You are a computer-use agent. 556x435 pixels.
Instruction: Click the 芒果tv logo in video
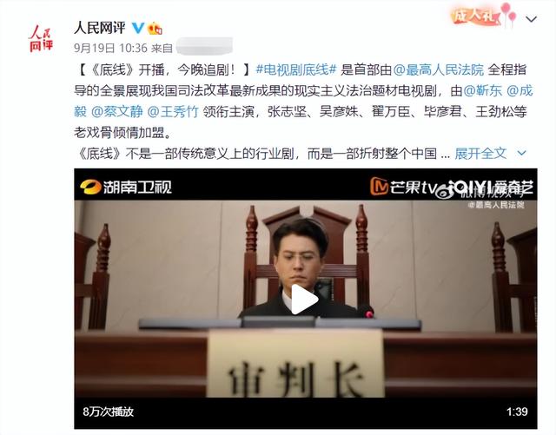coord(402,186)
